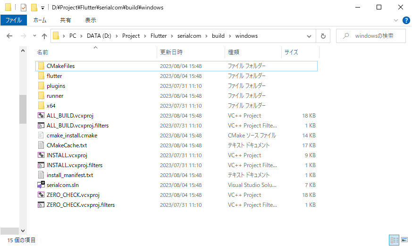
Task: Open Explorer help question mark
Action: [406, 20]
